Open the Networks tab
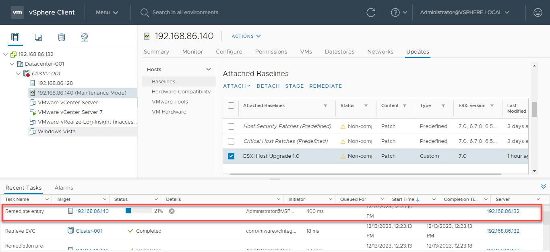 click(380, 52)
